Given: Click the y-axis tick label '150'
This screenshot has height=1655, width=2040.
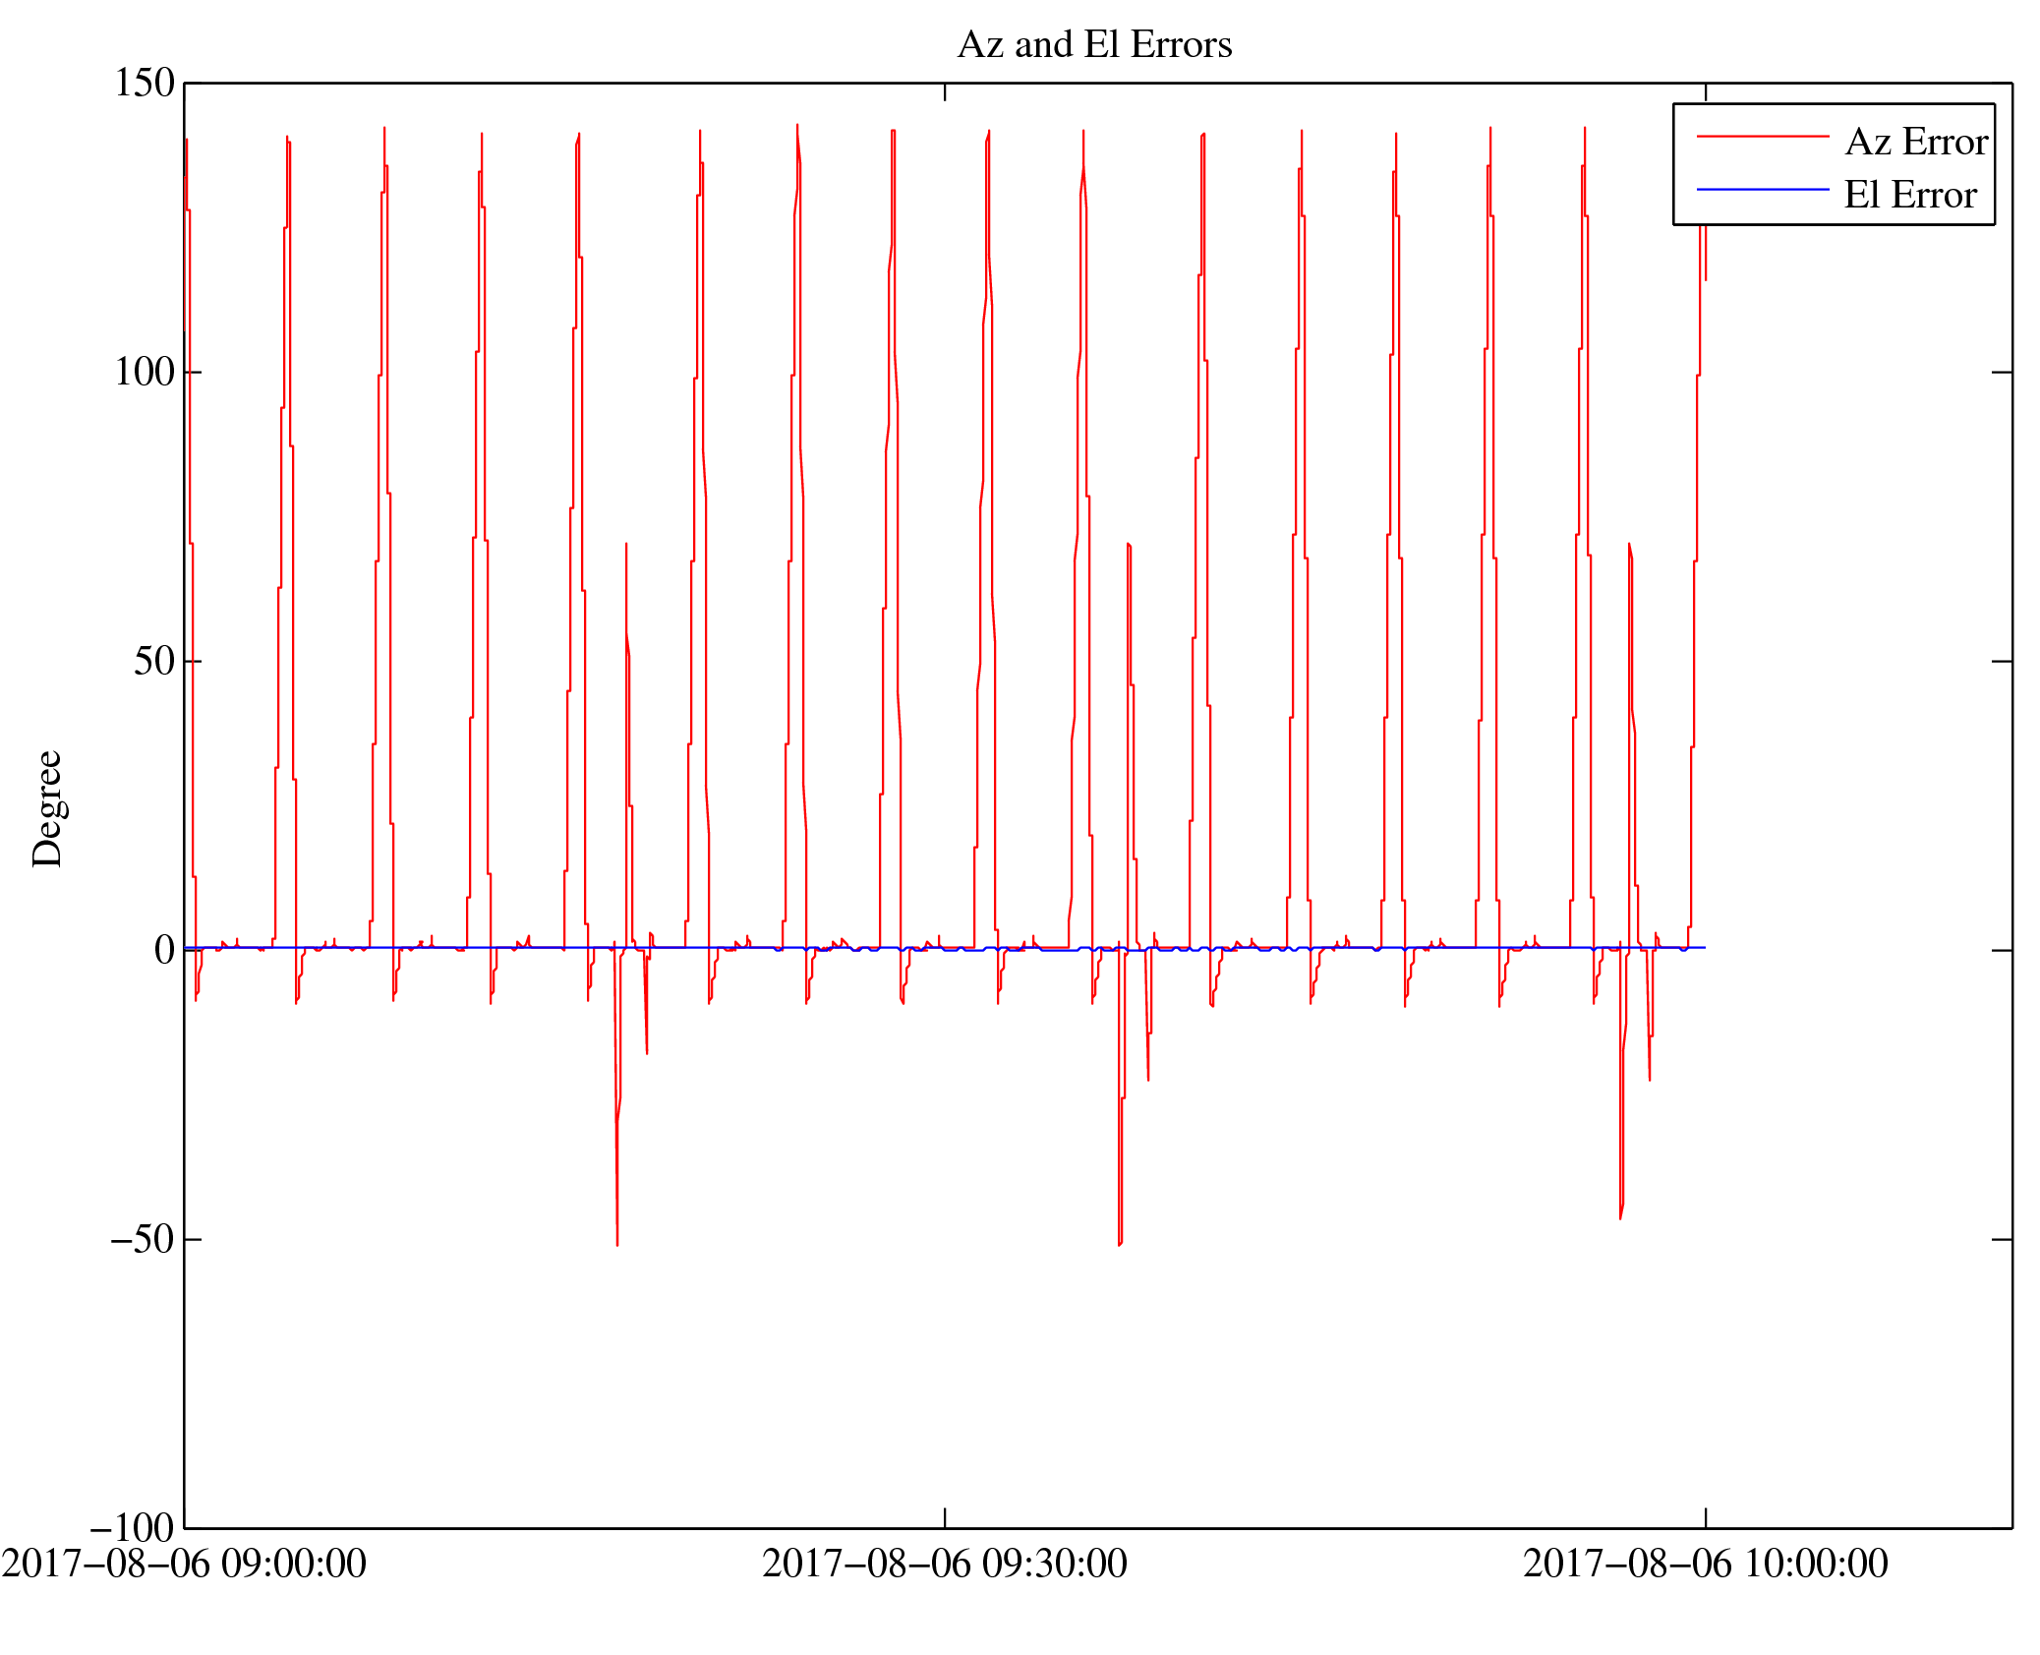Looking at the screenshot, I should [145, 83].
